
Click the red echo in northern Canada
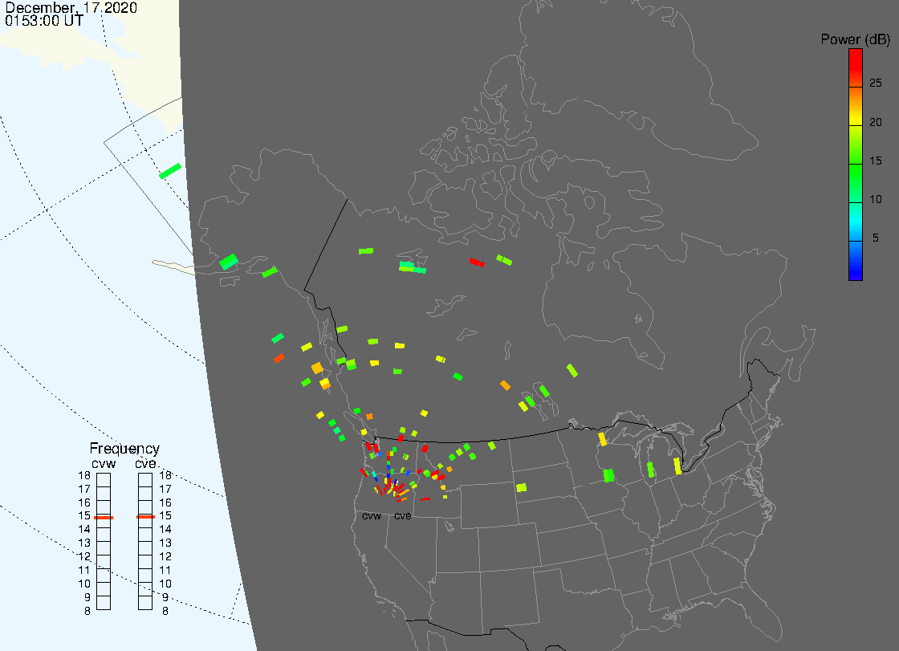coord(477,262)
